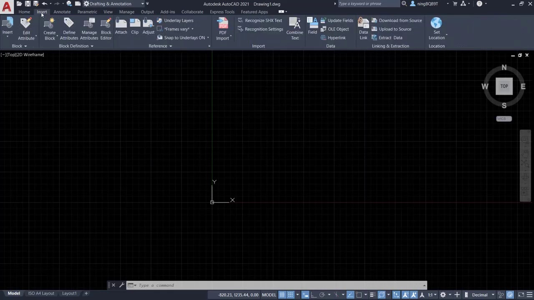Toggle snap mode in status bar
The image size is (534, 300).
pyautogui.click(x=290, y=295)
